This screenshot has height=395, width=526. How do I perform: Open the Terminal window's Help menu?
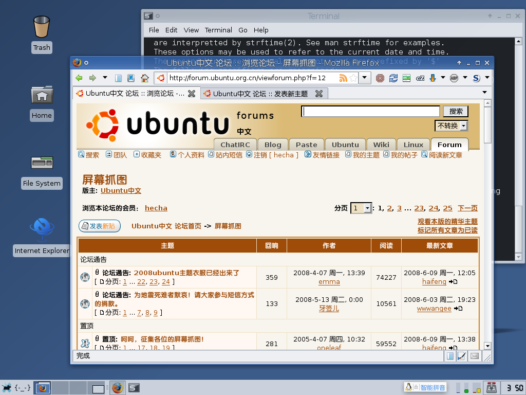(261, 30)
